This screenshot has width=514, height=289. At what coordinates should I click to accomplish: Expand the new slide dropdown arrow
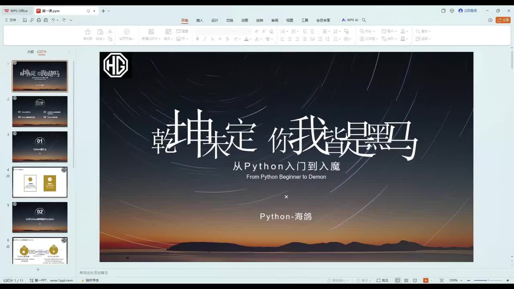click(x=159, y=39)
